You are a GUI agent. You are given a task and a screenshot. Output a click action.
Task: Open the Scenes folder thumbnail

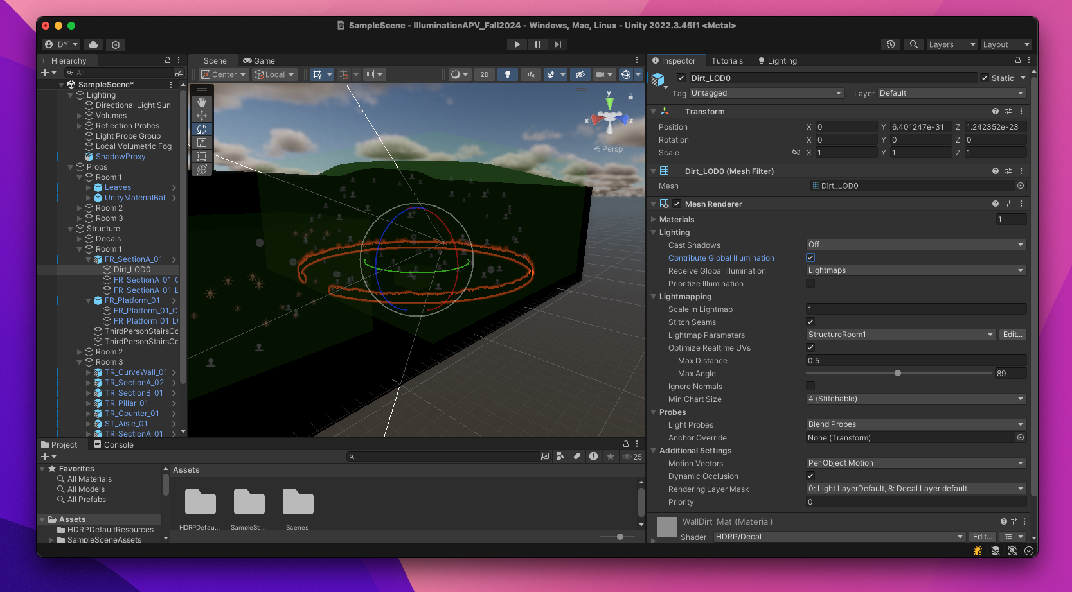coord(298,501)
